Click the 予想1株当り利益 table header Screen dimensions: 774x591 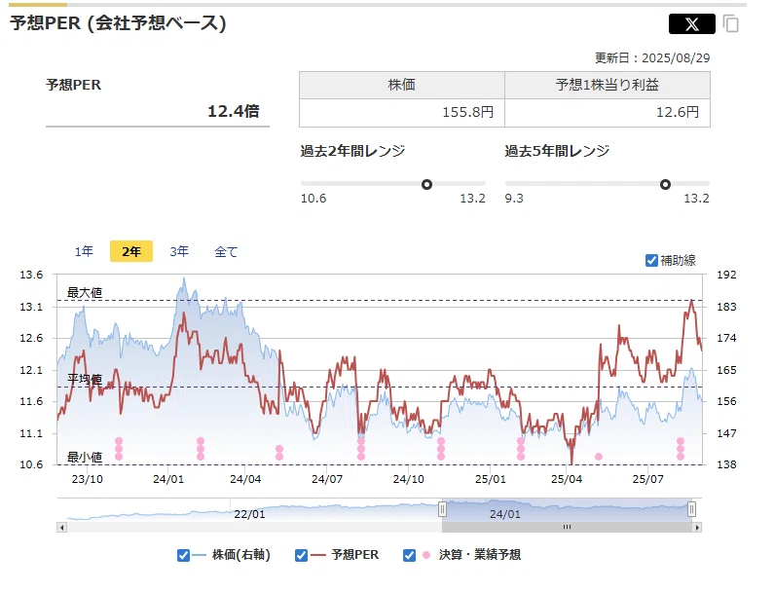click(x=608, y=85)
